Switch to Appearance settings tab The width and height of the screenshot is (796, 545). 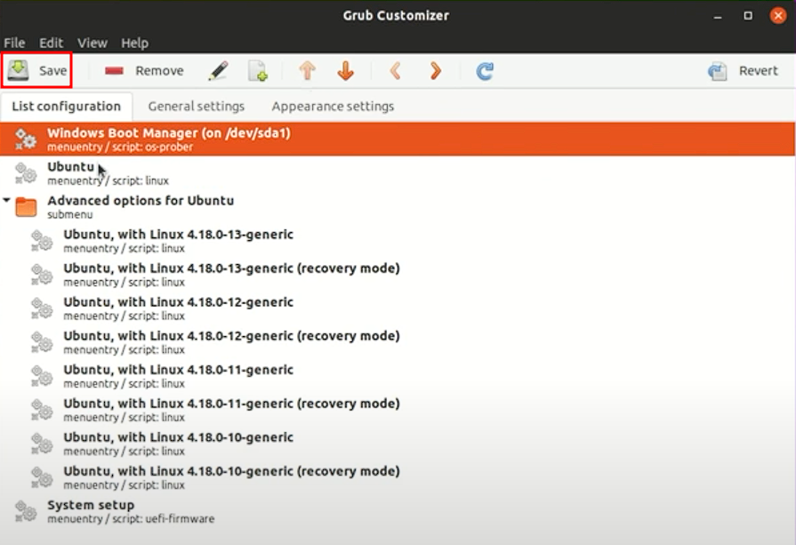333,106
